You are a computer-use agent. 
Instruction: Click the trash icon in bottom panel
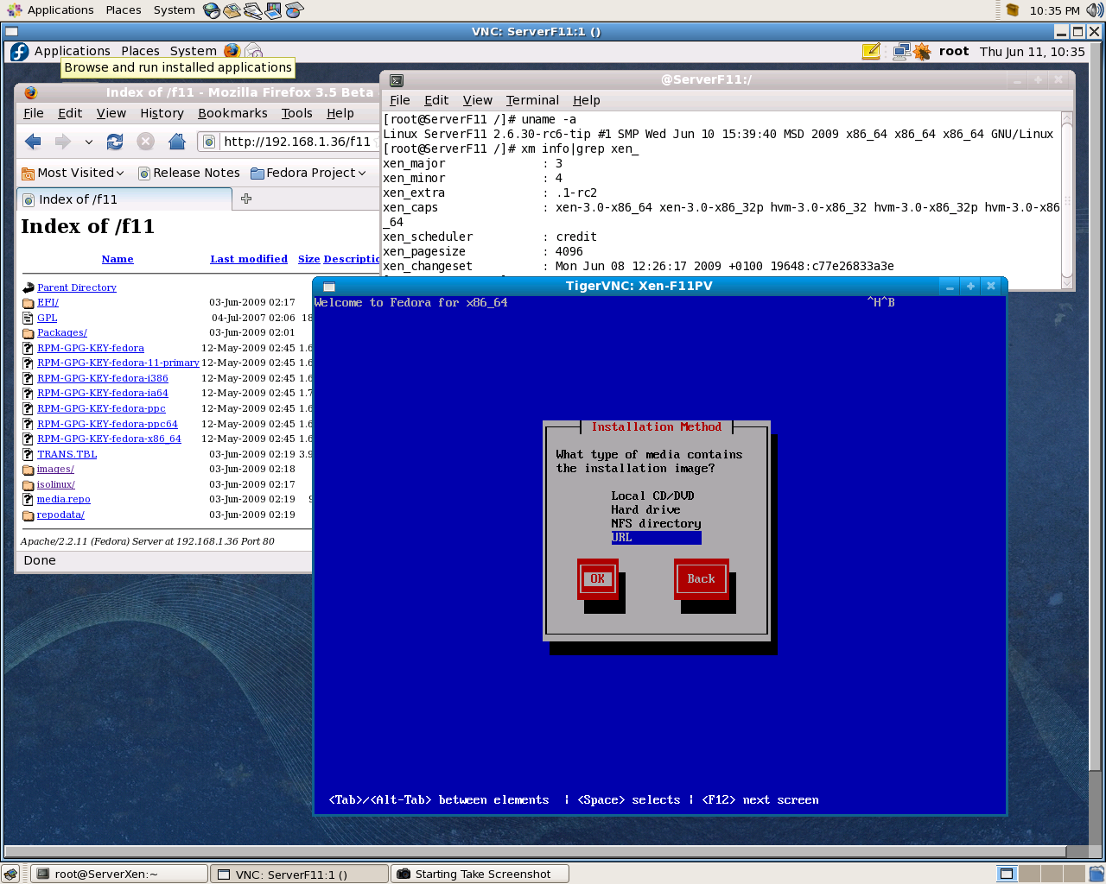pos(1096,874)
